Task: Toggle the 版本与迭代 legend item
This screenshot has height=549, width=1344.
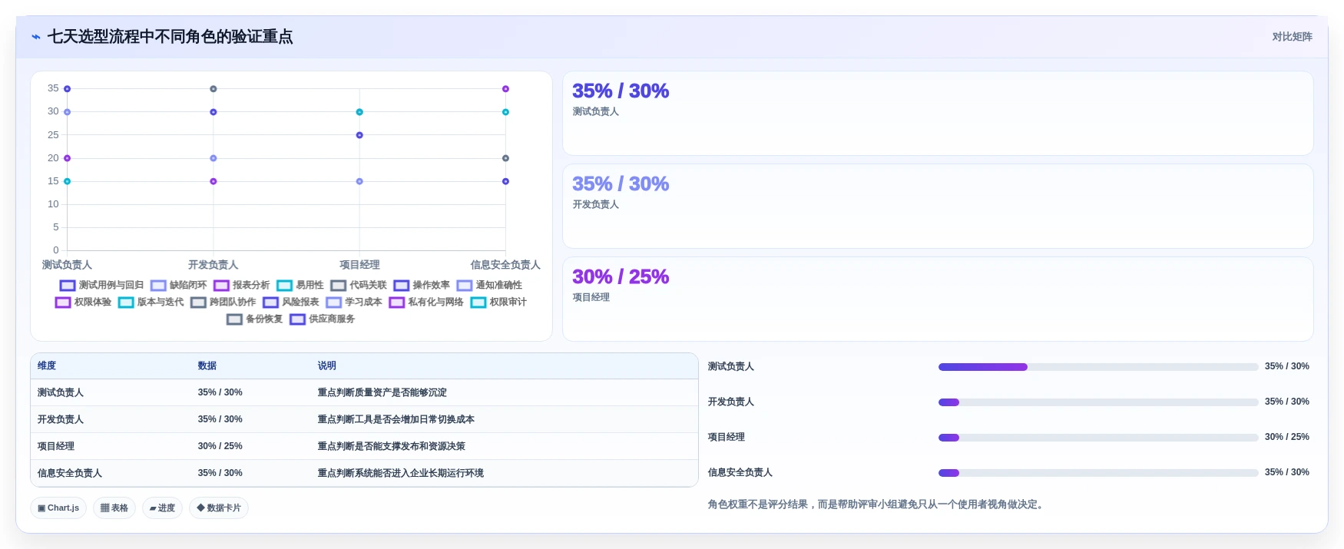Action: [151, 302]
